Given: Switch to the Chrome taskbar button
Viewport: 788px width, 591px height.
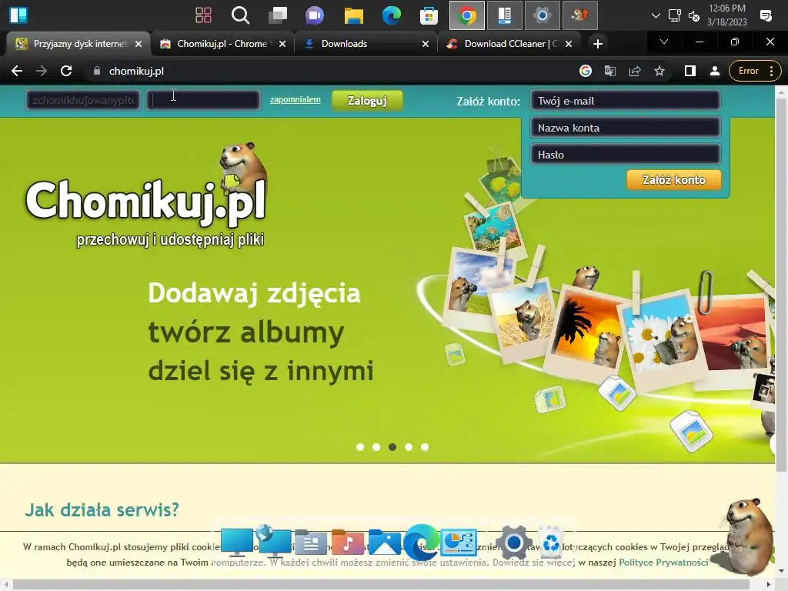Looking at the screenshot, I should (x=467, y=15).
